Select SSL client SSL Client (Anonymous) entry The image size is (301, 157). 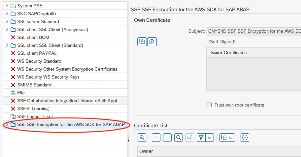[x=52, y=30]
